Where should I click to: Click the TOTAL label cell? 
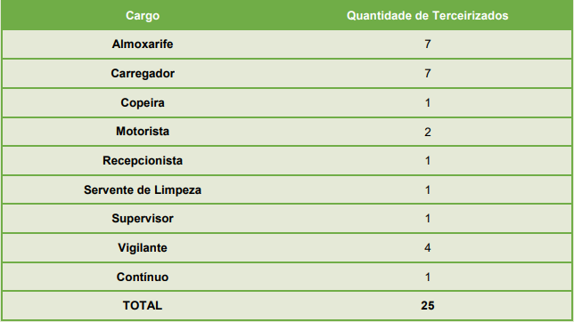click(143, 306)
